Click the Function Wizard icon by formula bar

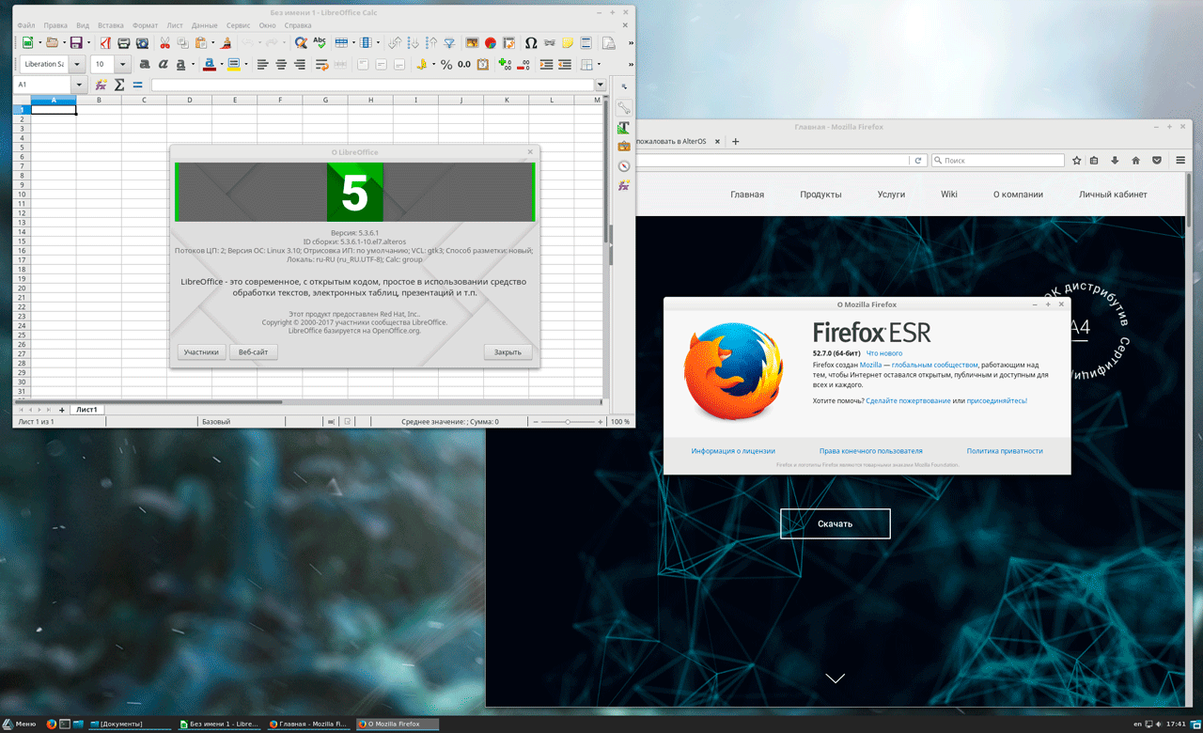click(x=101, y=85)
